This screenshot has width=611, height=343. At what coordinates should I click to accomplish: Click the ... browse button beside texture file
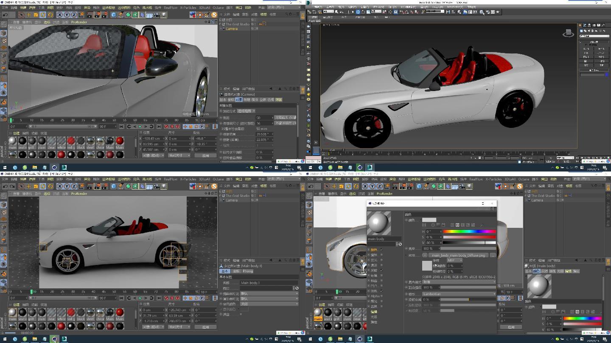coord(493,255)
